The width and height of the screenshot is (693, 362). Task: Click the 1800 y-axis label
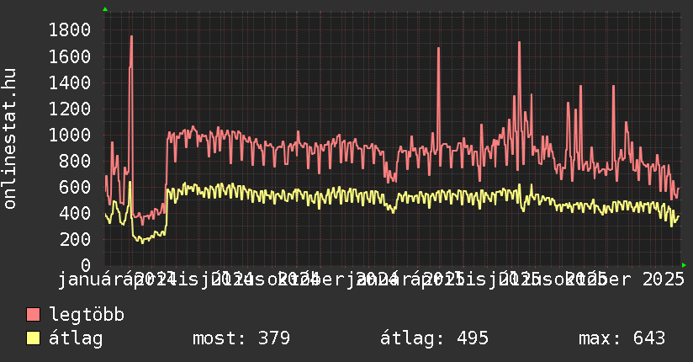click(70, 31)
